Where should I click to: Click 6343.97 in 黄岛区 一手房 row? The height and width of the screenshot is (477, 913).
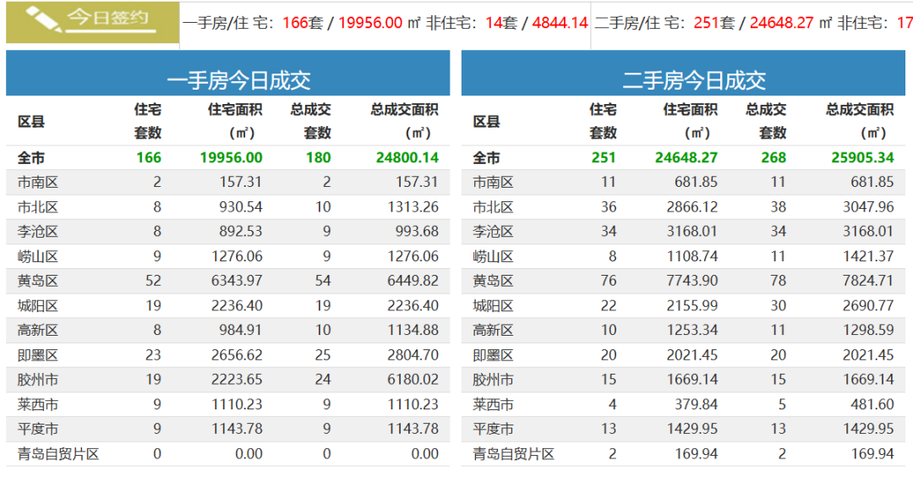pos(237,281)
